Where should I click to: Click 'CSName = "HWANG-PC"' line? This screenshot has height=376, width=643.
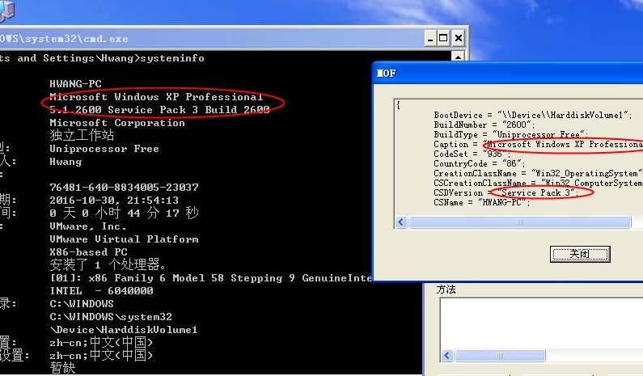click(x=482, y=203)
